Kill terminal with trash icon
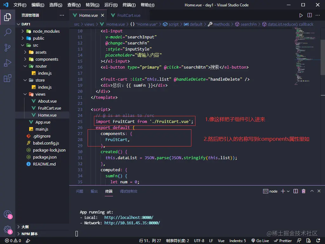 click(303, 191)
